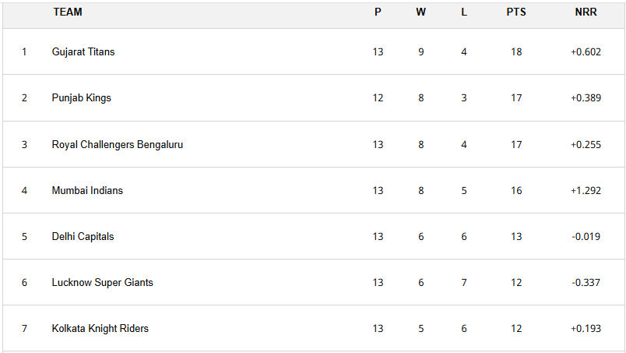Sort by the TEAM column header

click(68, 12)
